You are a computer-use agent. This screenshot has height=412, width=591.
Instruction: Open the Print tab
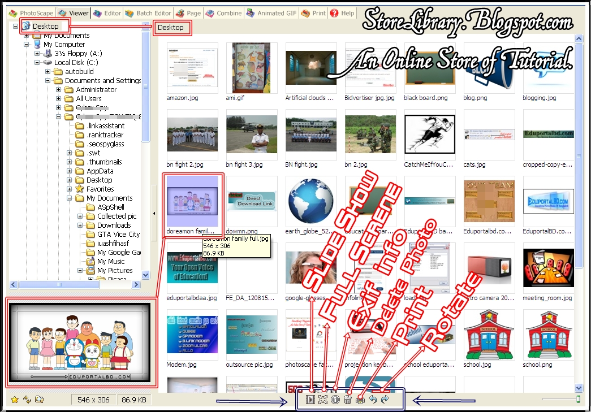(313, 13)
